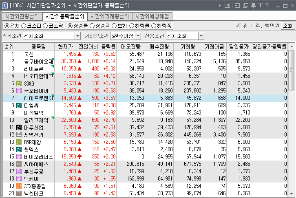Click the green corner marker on 동구바이오제약
This screenshot has height=198, width=296.
pyautogui.click(x=53, y=59)
